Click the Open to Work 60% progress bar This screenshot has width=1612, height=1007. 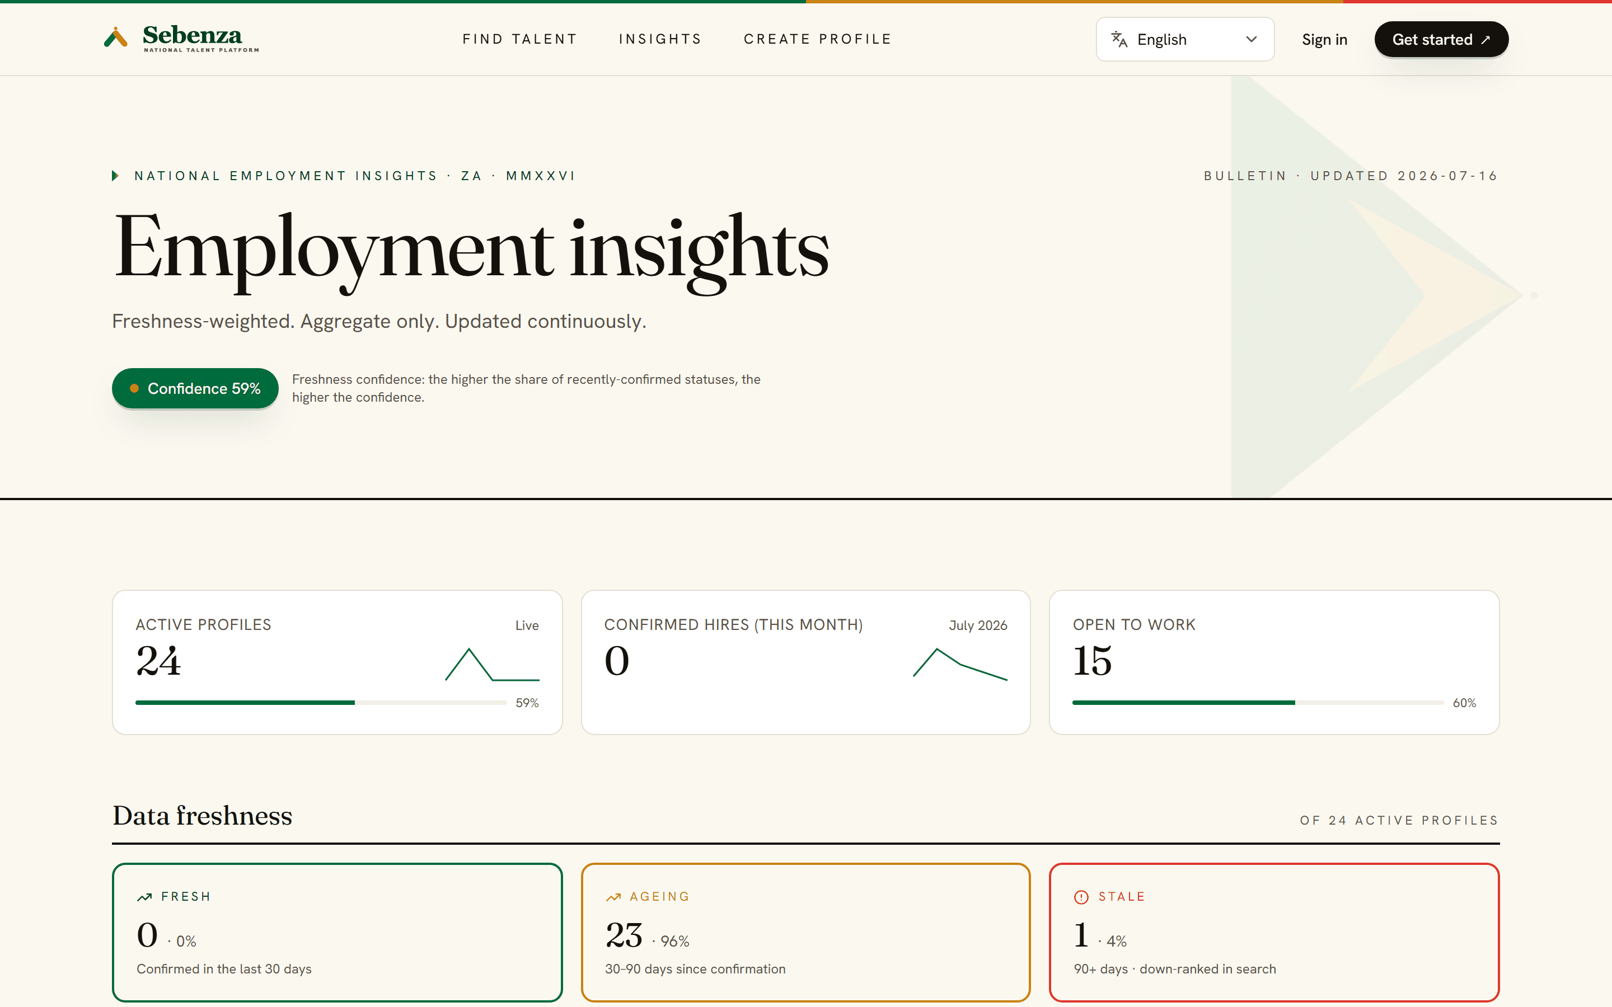pyautogui.click(x=1258, y=703)
